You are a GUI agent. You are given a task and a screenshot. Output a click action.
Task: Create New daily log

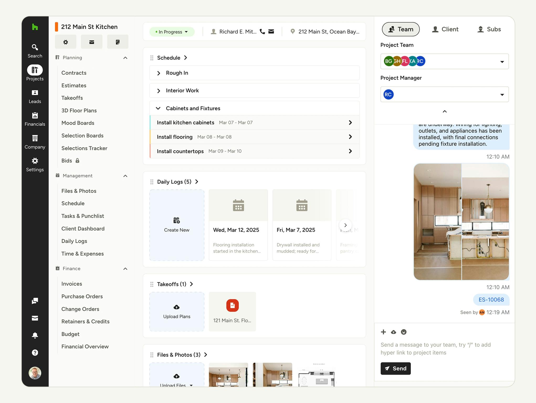coord(177,225)
